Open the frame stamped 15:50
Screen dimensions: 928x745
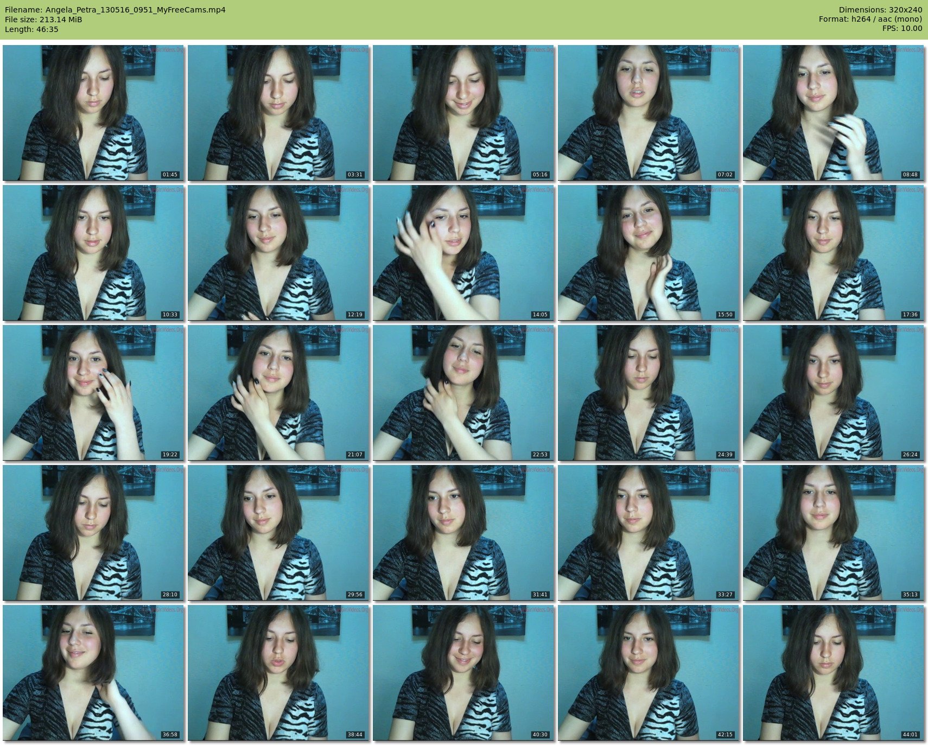tap(649, 253)
